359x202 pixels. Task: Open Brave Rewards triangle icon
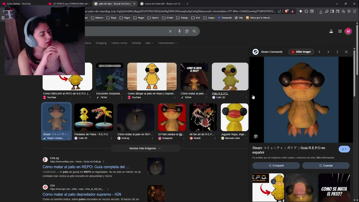[x=292, y=11]
